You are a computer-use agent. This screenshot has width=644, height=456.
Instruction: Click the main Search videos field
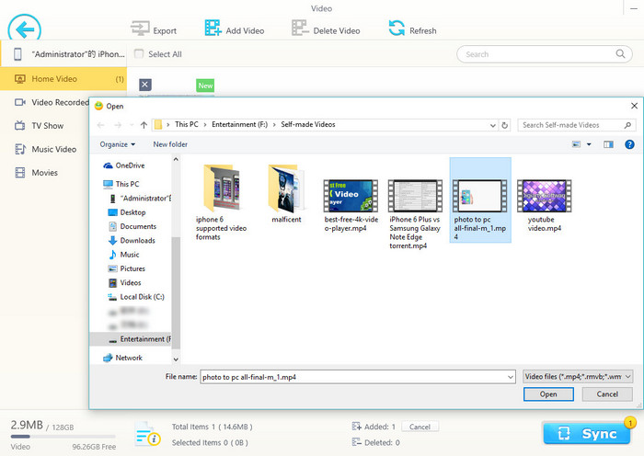click(545, 53)
